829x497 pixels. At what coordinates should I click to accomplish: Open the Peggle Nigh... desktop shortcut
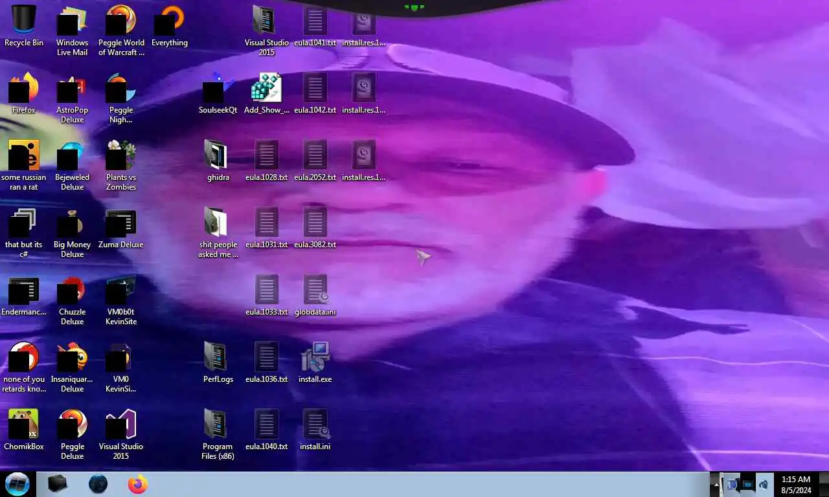[121, 97]
